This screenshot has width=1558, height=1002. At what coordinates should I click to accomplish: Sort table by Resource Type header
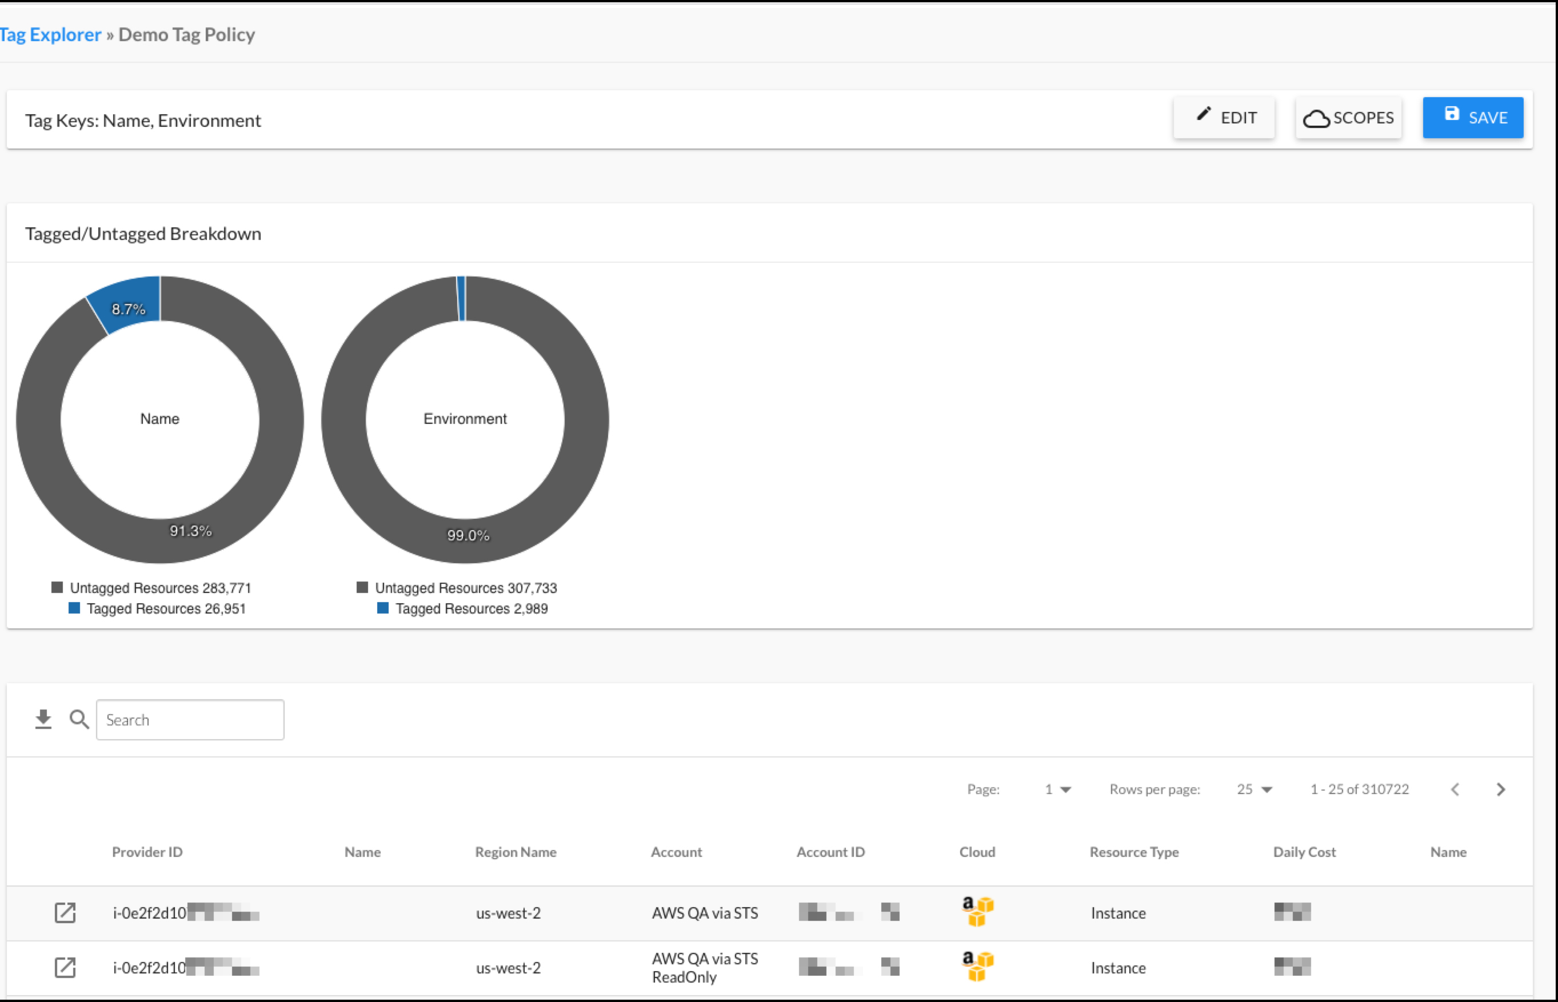1134,852
